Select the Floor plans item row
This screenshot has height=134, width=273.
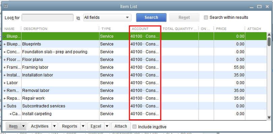134,60
